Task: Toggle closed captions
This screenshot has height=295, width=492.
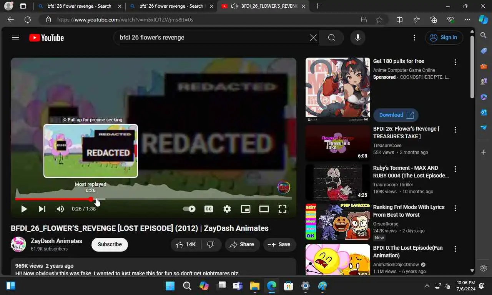Action: click(x=209, y=209)
